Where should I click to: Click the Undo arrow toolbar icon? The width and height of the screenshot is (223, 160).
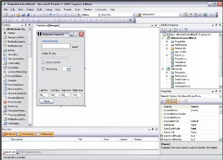coord(50,15)
